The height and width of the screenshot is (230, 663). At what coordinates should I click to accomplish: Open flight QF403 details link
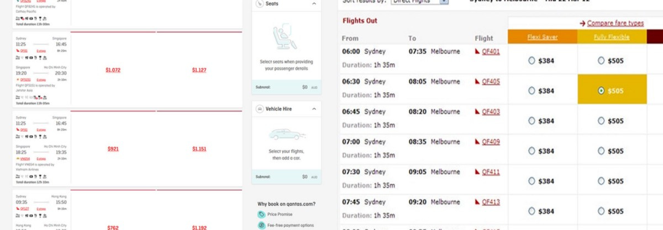[x=491, y=112]
